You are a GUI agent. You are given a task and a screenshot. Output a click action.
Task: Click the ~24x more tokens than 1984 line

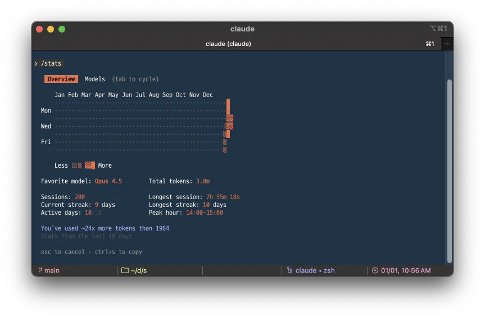105,228
